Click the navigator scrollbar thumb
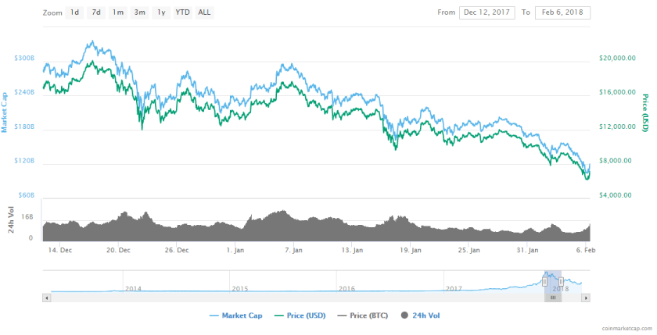The image size is (657, 335). [x=553, y=298]
